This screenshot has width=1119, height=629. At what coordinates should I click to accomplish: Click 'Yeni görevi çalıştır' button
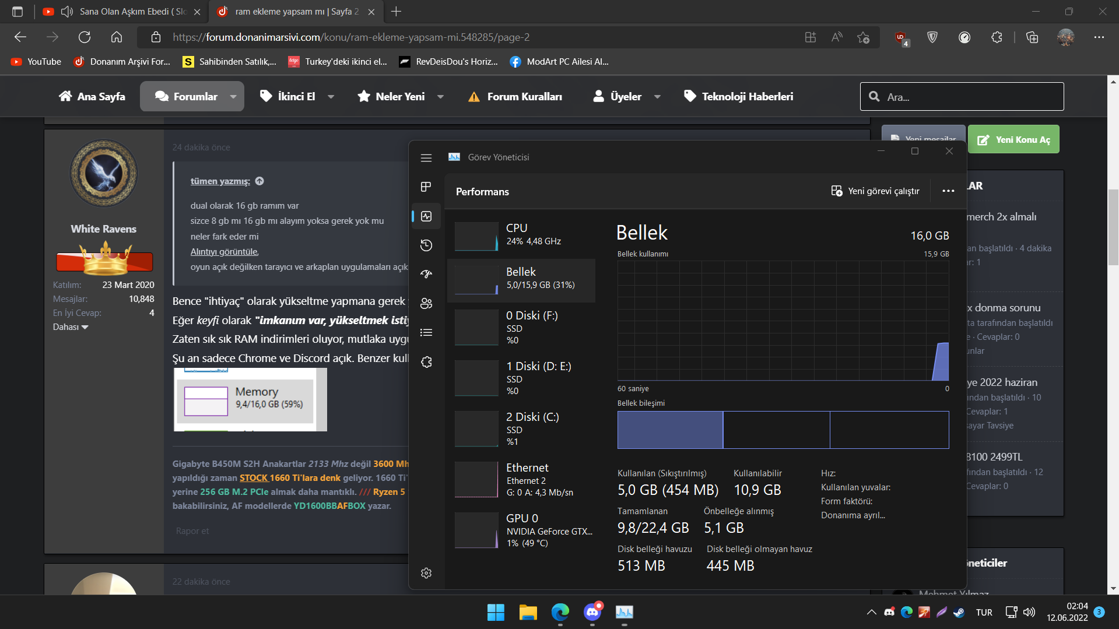(x=875, y=191)
